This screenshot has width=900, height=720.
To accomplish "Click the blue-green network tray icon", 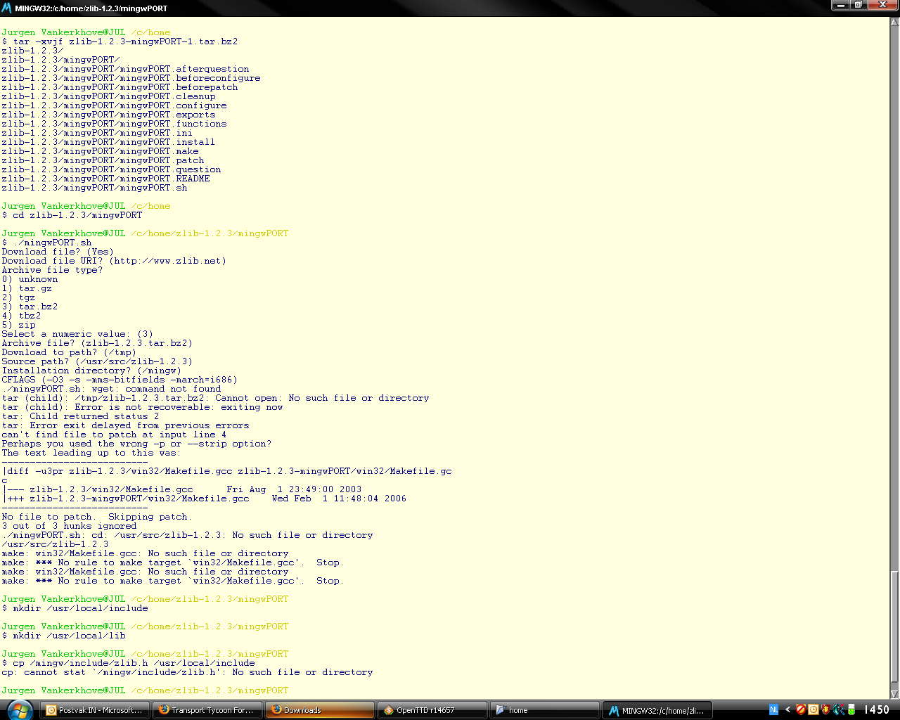I will tap(839, 710).
